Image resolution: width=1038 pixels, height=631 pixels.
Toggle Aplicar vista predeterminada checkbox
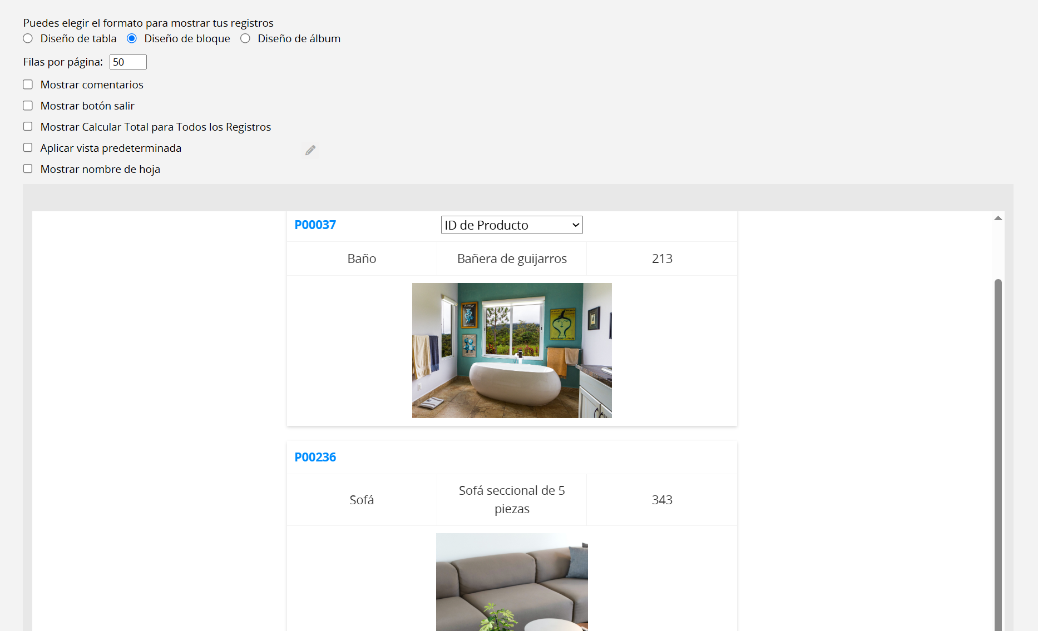click(x=28, y=148)
